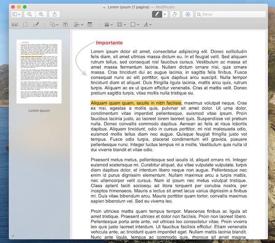Activate the Sketch drawing tool
This screenshot has height=243, width=275.
click(36, 24)
